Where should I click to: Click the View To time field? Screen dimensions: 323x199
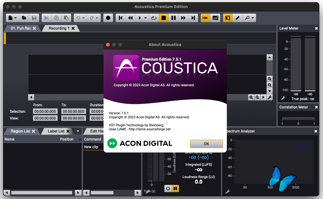click(74, 118)
